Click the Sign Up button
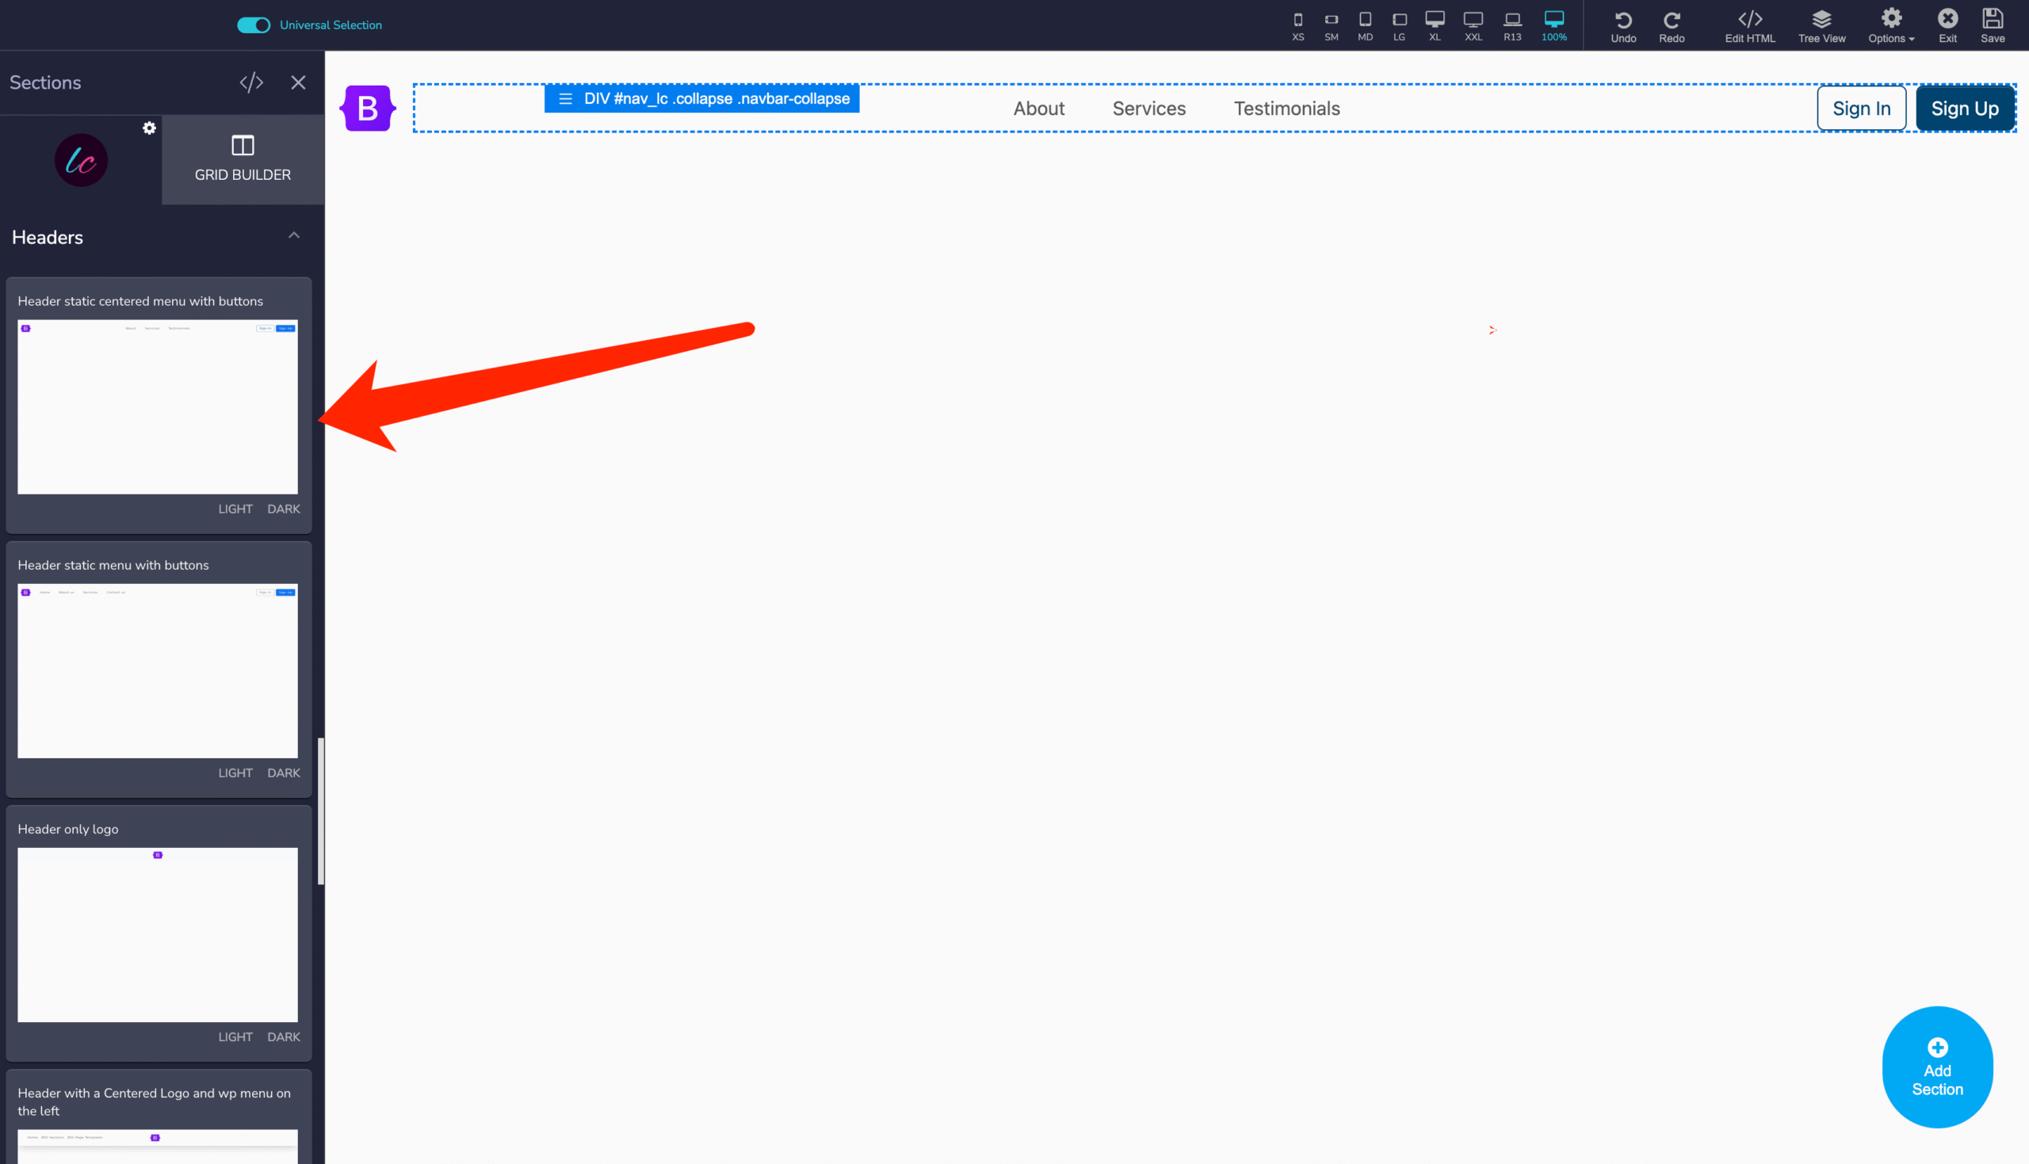Image resolution: width=2029 pixels, height=1164 pixels. [x=1964, y=109]
